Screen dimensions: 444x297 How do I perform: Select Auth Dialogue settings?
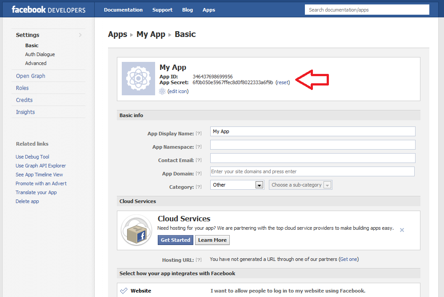40,54
